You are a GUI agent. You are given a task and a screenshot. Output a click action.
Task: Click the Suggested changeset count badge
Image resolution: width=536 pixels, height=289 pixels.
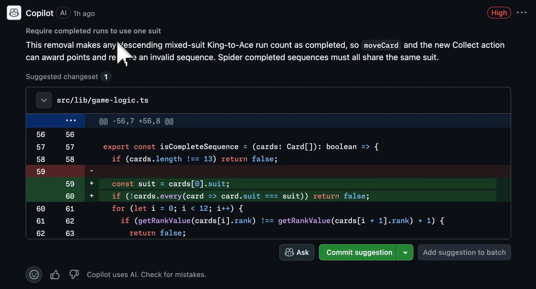[x=106, y=77]
